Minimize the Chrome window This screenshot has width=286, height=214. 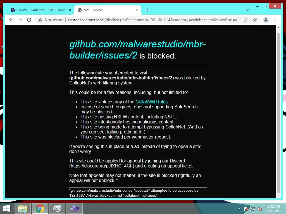[258, 6]
